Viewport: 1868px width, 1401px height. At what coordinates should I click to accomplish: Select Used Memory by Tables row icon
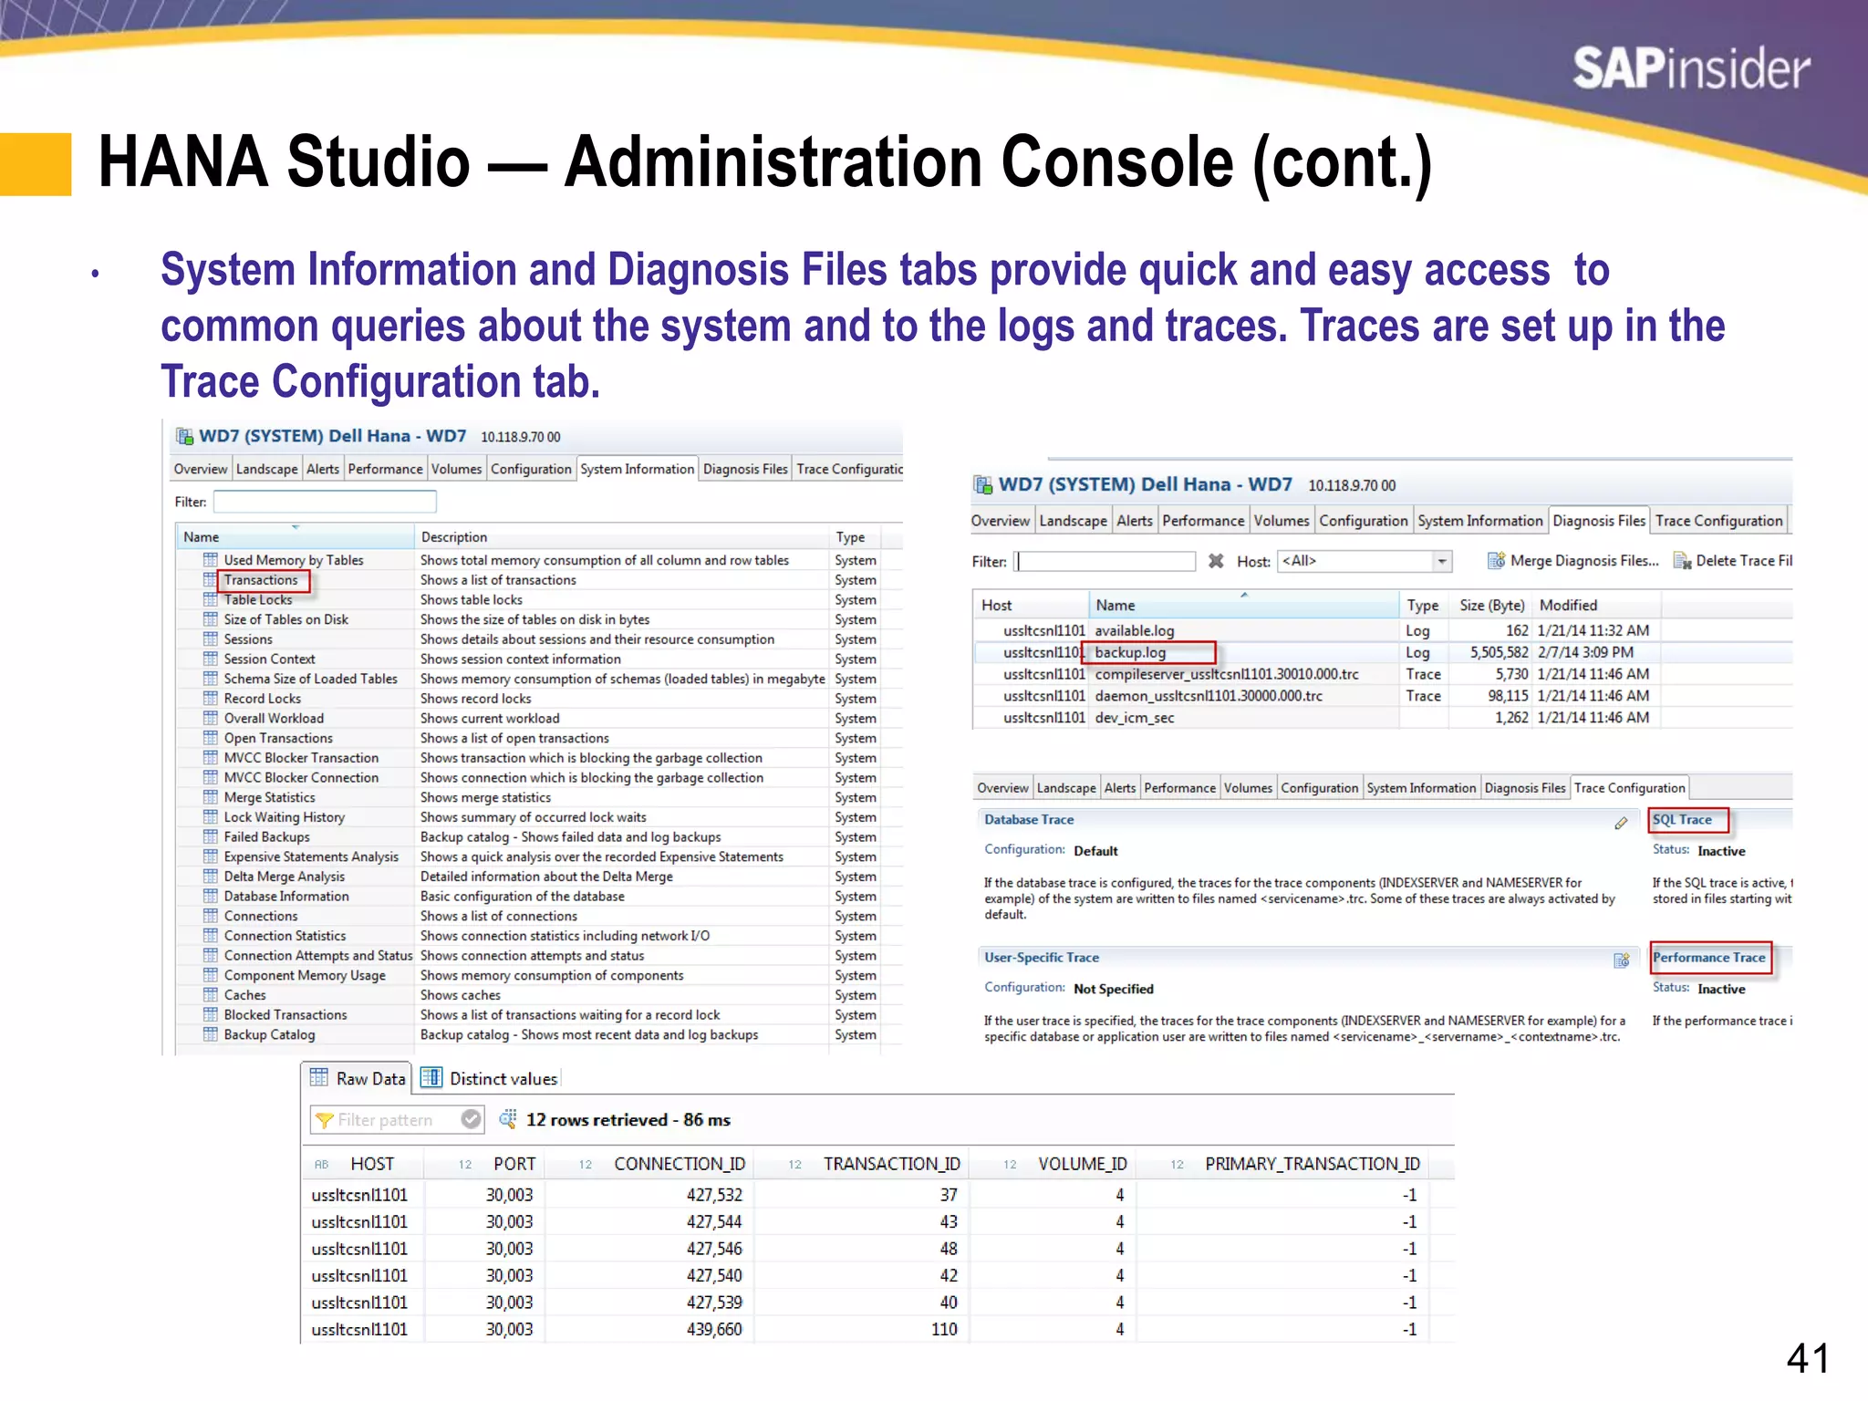point(211,560)
